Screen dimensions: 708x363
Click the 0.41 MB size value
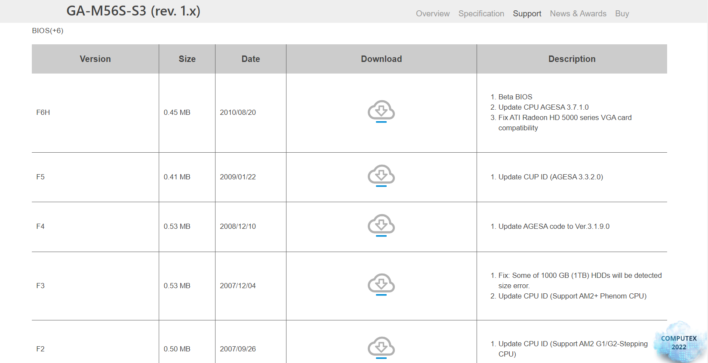click(x=177, y=177)
